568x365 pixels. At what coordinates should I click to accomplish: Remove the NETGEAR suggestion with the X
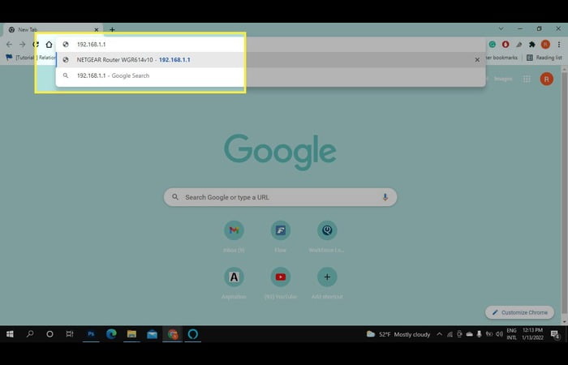point(477,60)
